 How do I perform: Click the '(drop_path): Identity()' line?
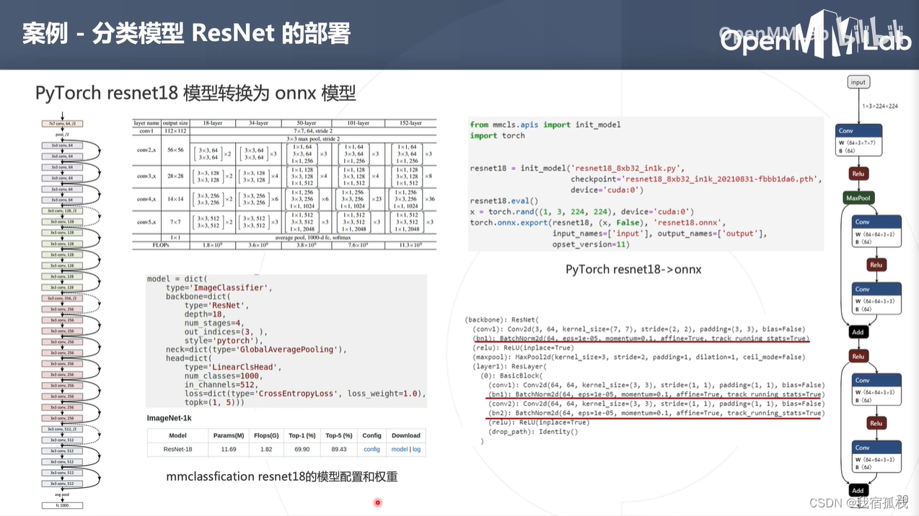[533, 432]
